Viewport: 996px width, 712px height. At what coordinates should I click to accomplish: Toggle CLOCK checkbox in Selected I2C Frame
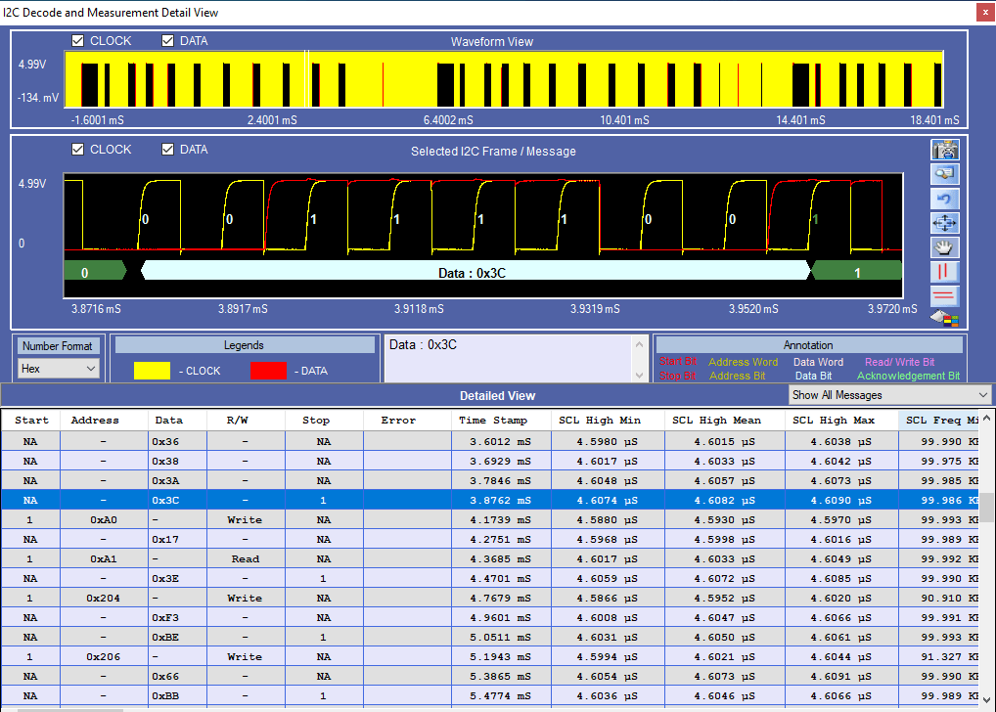coord(78,150)
